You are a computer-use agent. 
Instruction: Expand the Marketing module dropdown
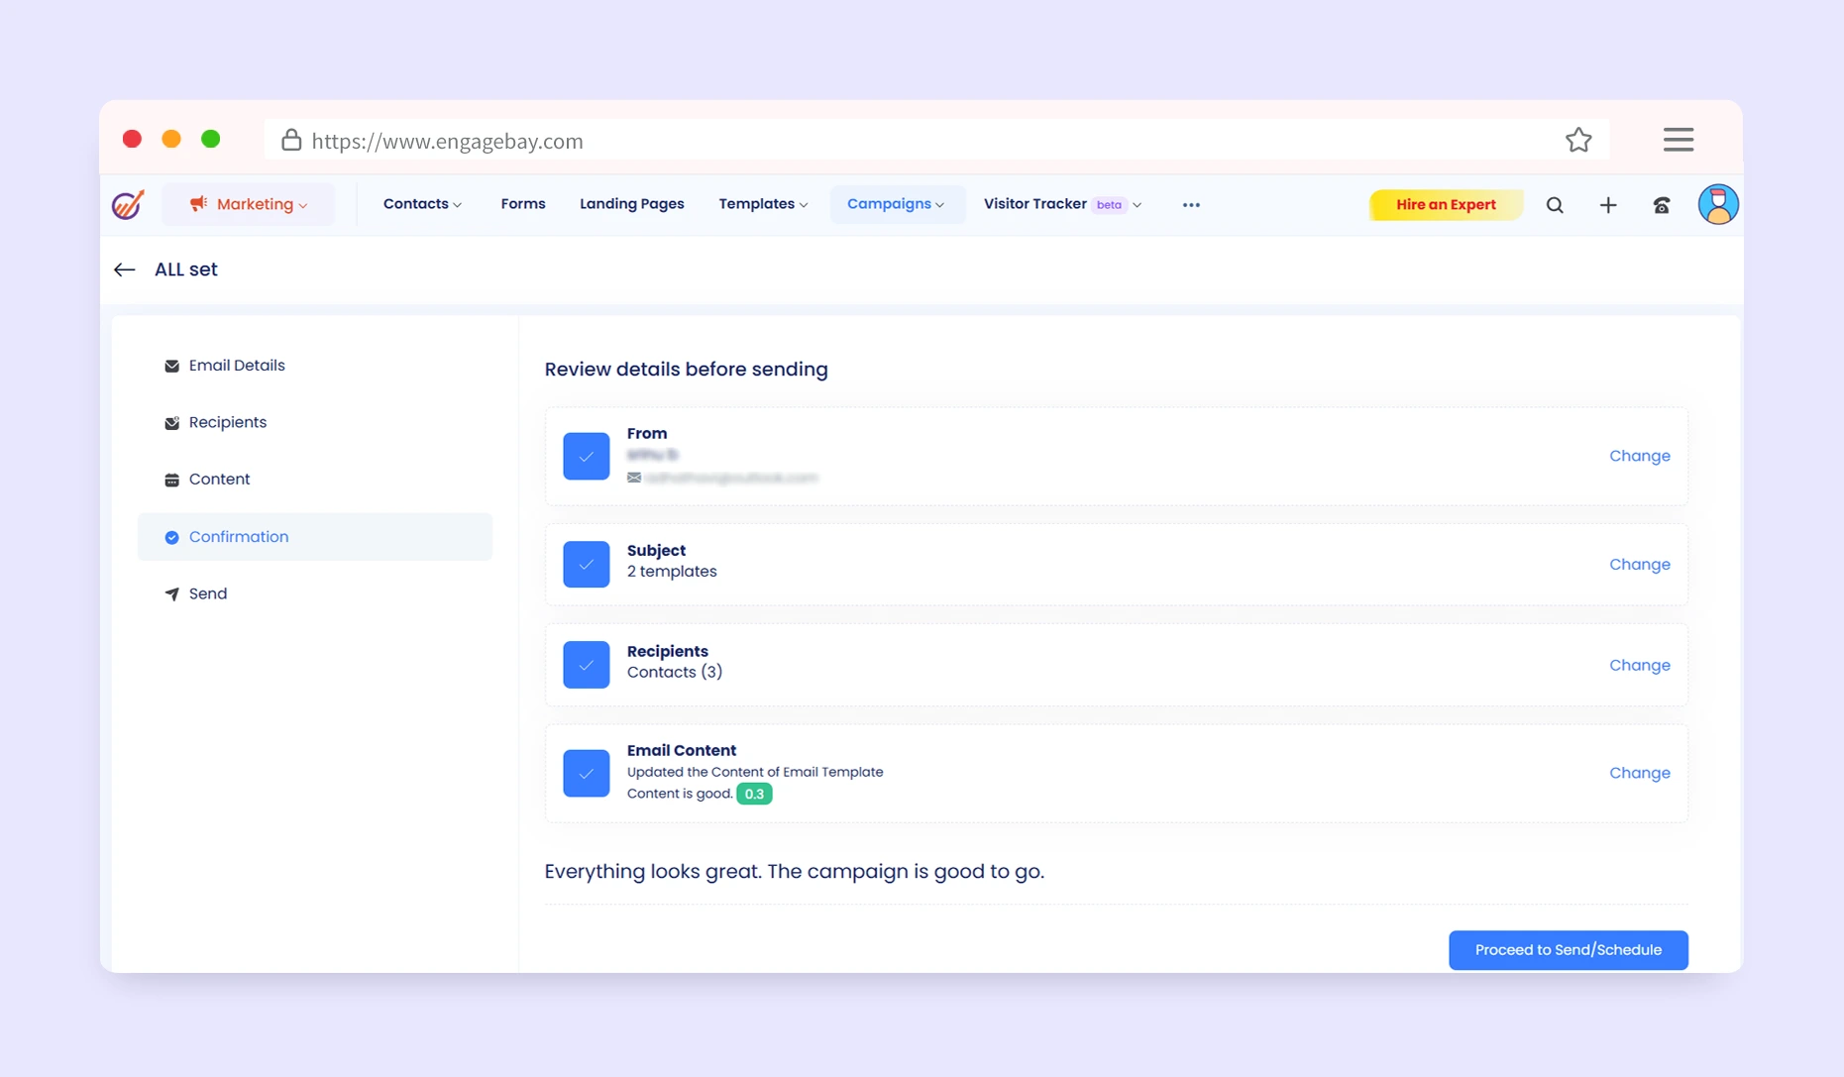tap(249, 204)
